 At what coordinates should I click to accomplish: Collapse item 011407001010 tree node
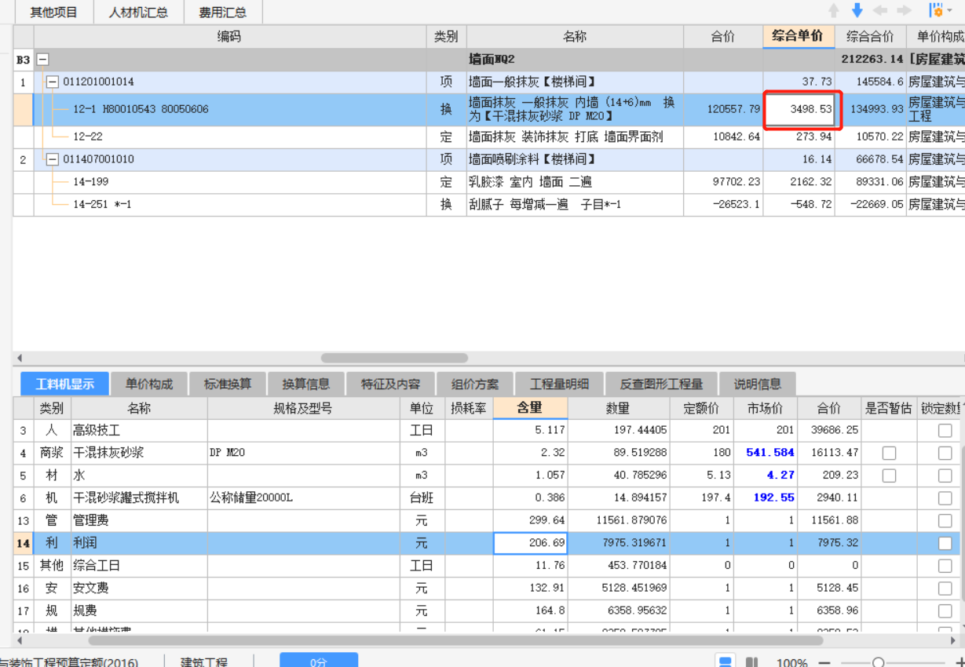point(53,159)
